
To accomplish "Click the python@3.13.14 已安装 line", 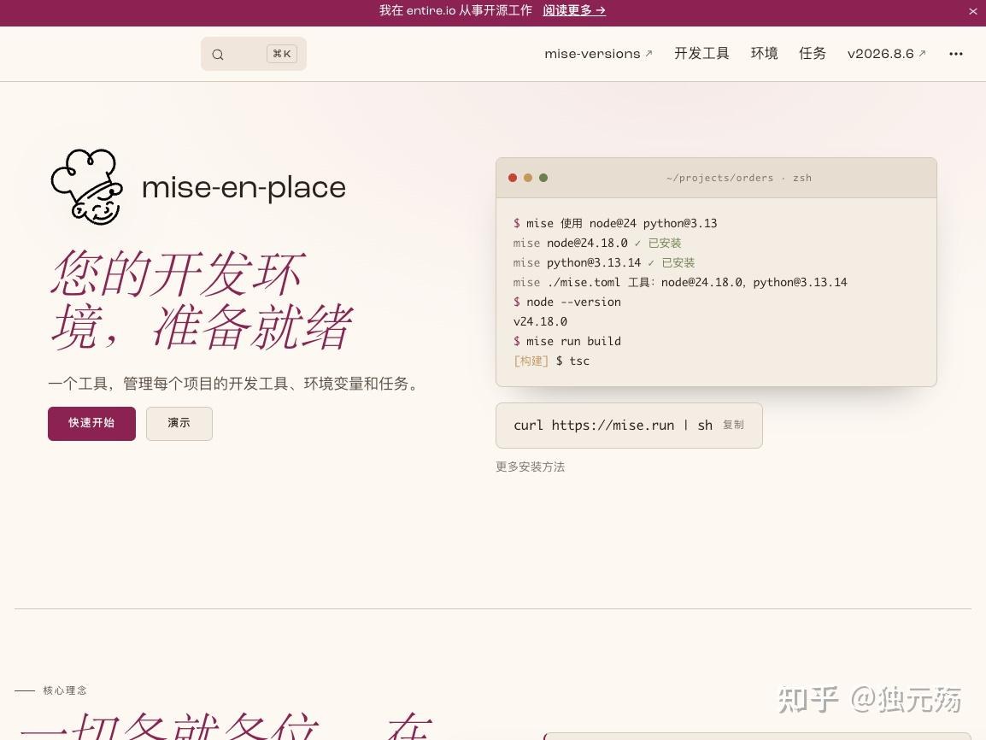I will [604, 263].
